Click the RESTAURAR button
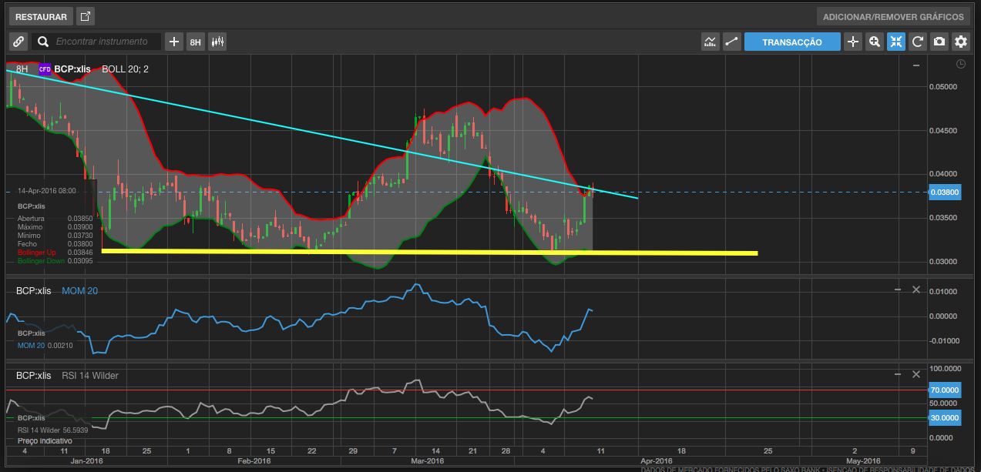Screen dimensions: 981x472 (41, 16)
